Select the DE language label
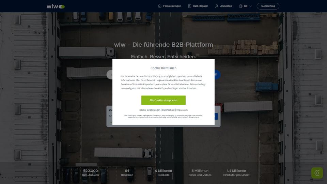The image size is (327, 184). 246,6
